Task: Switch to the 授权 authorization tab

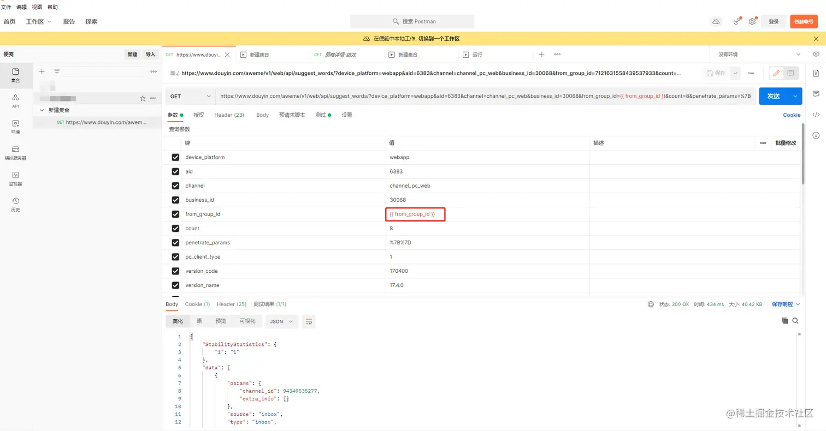Action: 199,115
